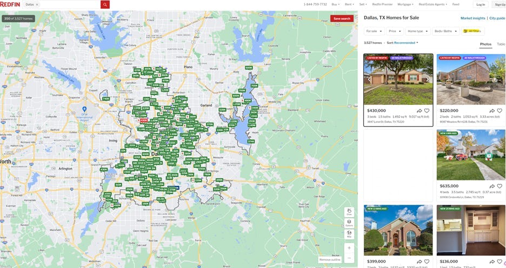Click the red 430K map marker
The image size is (506, 268).
[144, 120]
